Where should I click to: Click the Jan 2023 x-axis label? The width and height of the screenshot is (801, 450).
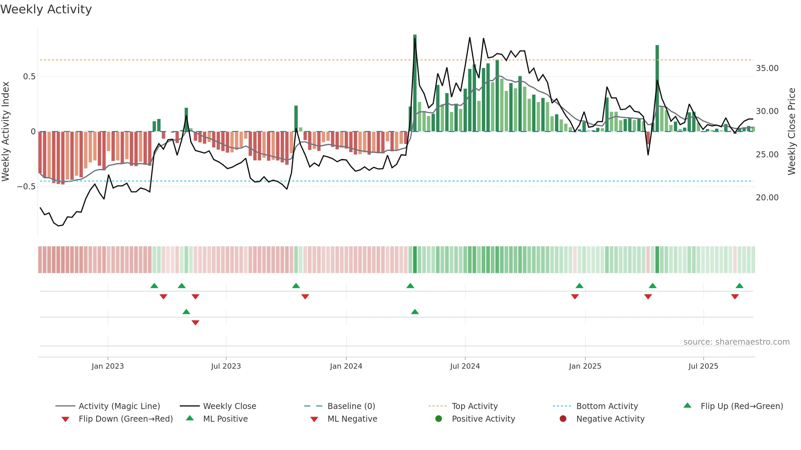(x=108, y=366)
